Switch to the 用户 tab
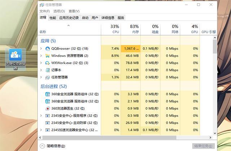 click(x=95, y=18)
